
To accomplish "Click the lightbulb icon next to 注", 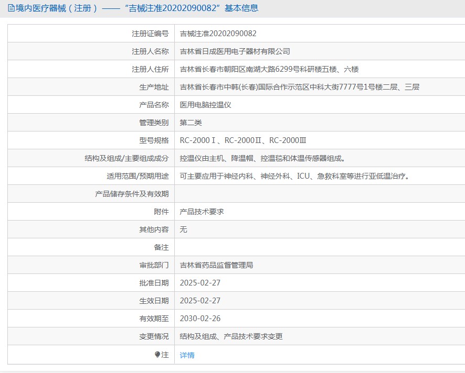I will (x=157, y=354).
